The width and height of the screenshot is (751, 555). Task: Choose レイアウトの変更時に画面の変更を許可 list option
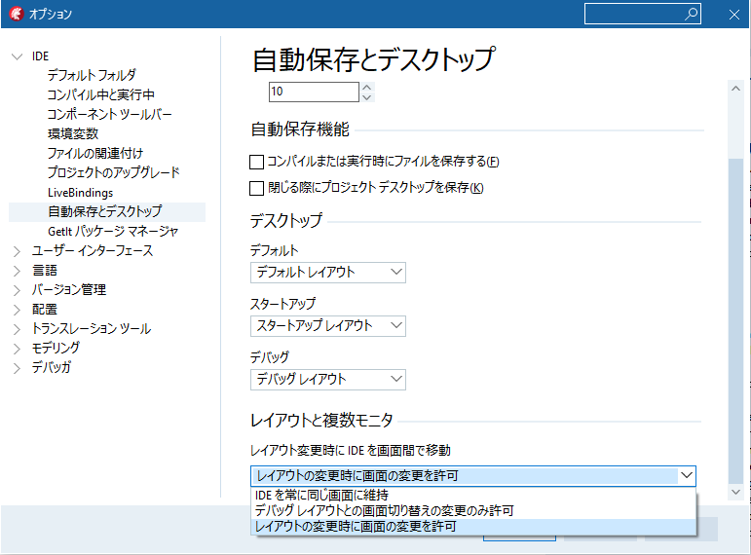(473, 527)
